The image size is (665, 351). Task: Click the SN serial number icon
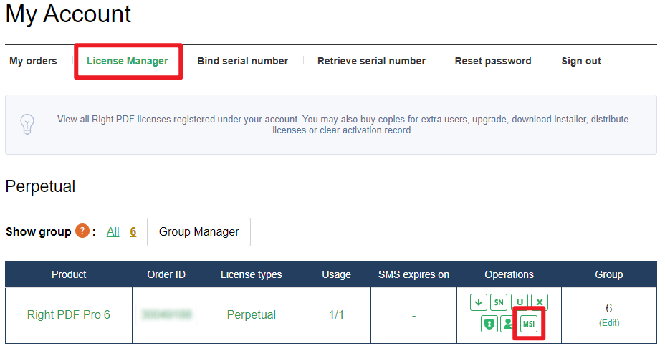click(x=499, y=302)
